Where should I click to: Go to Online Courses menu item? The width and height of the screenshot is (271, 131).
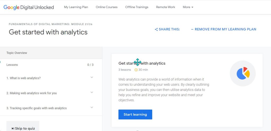pos(106,7)
